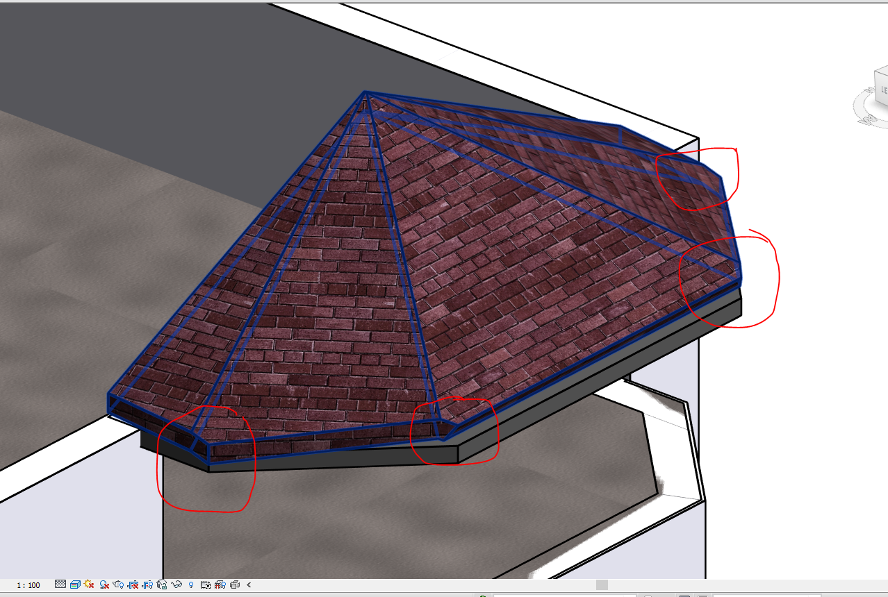Viewport: 888px width, 597px height.
Task: Open the 1 : 100 view scale selector
Action: point(28,585)
